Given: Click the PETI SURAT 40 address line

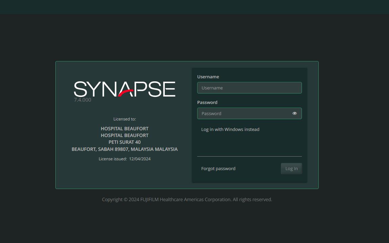Looking at the screenshot, I should pyautogui.click(x=124, y=142).
